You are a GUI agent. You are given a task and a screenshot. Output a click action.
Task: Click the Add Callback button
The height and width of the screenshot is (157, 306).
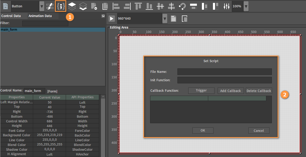coord(231,91)
